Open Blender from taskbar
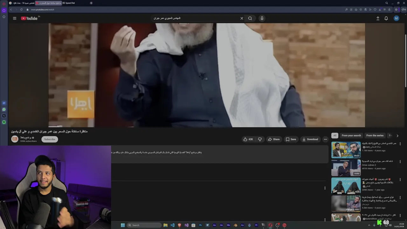Screen dimensions: 407x229 [235, 225]
